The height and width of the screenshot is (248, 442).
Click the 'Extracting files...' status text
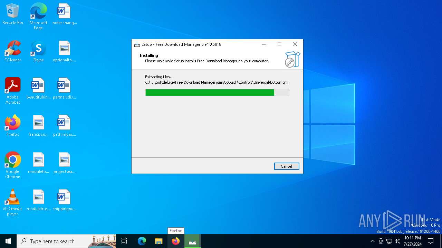(x=159, y=77)
